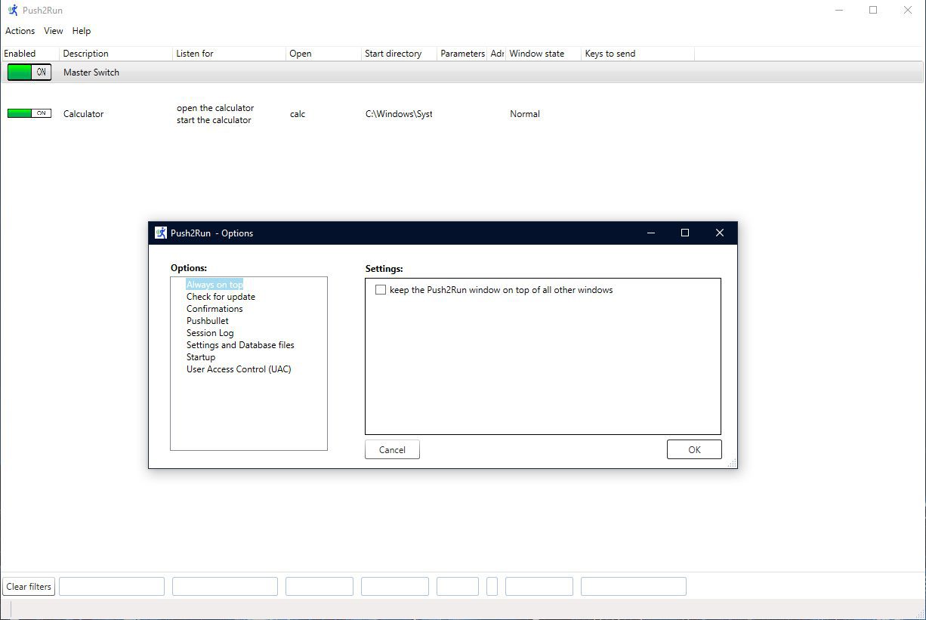This screenshot has height=620, width=926.
Task: Focus the Start directory filter field
Action: coord(395,587)
